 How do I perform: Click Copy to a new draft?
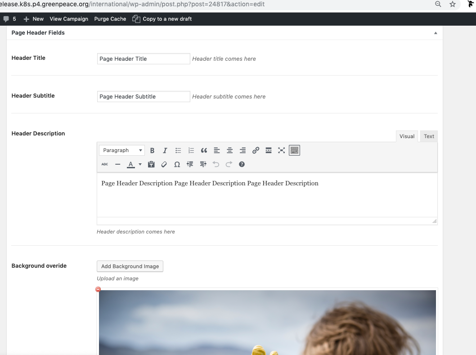point(162,19)
